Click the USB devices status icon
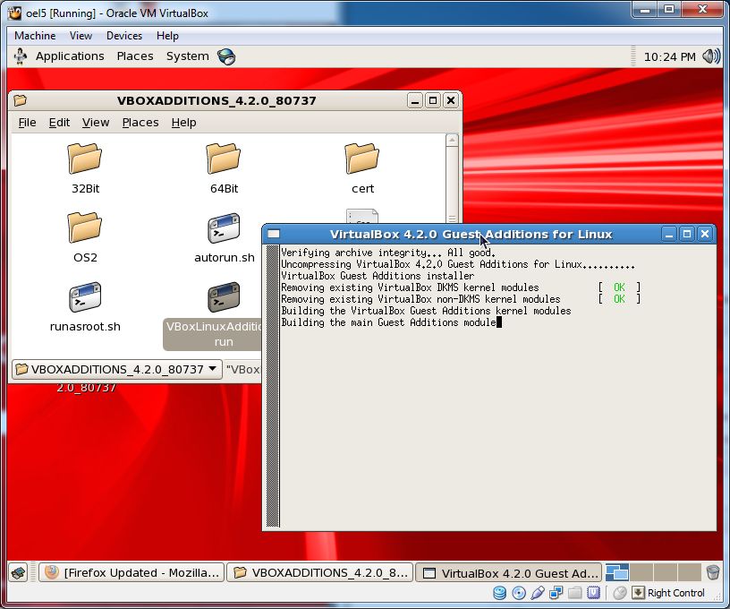The height and width of the screenshot is (609, 730). pyautogui.click(x=538, y=593)
